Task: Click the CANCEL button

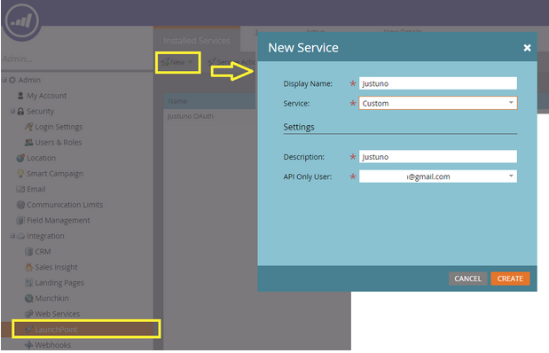Action: 467,278
